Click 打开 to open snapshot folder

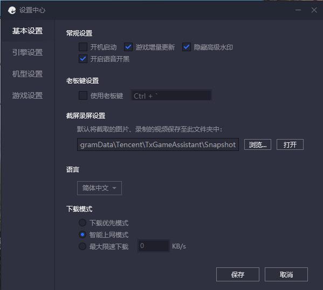pos(290,144)
